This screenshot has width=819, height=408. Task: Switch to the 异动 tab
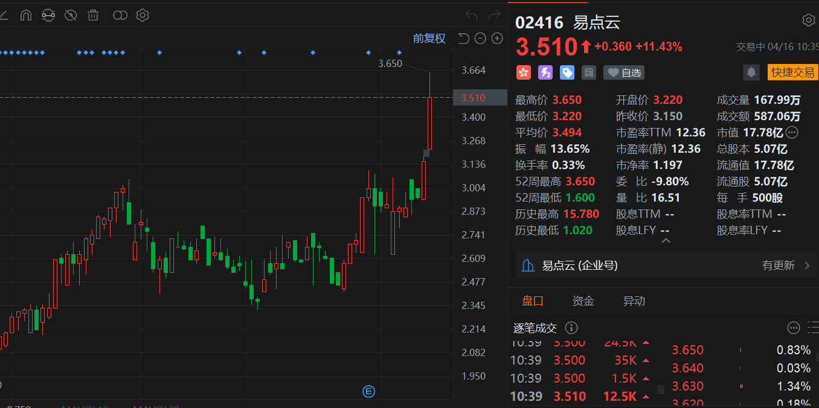[x=634, y=301]
